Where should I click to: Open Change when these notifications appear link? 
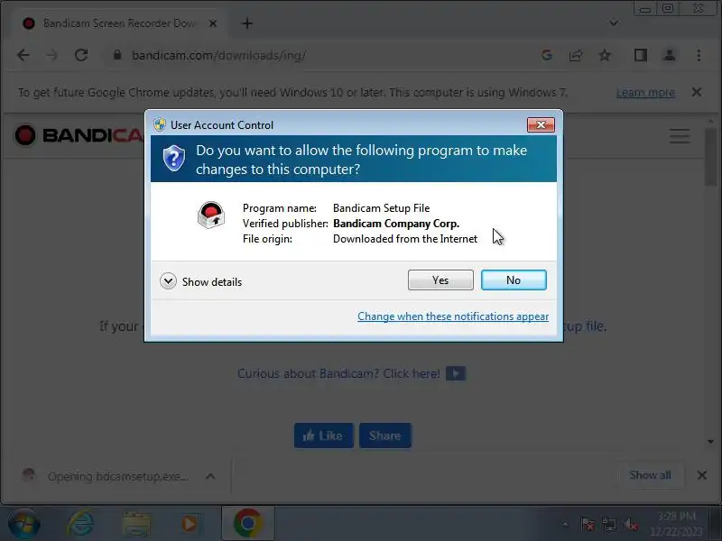point(453,316)
